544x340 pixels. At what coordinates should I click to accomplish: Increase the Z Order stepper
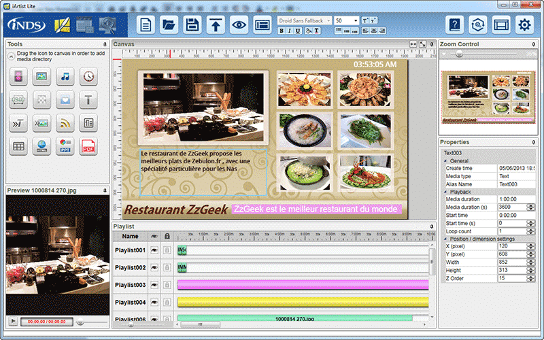point(530,277)
